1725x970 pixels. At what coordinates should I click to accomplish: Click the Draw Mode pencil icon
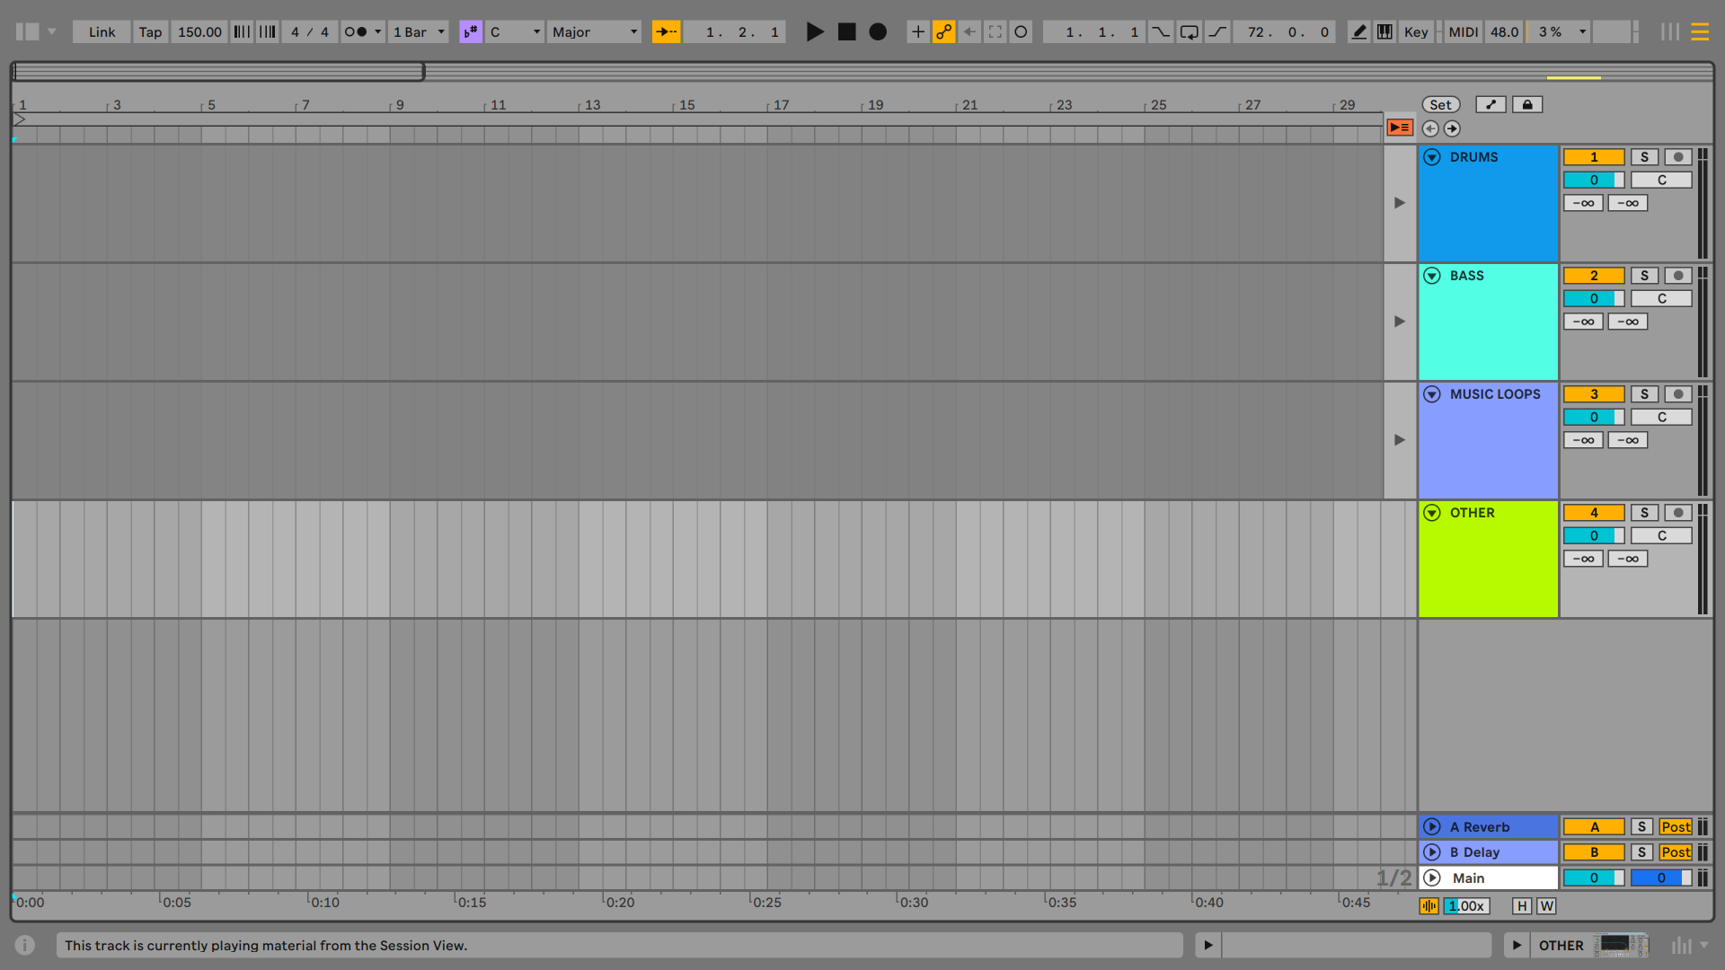click(1359, 31)
